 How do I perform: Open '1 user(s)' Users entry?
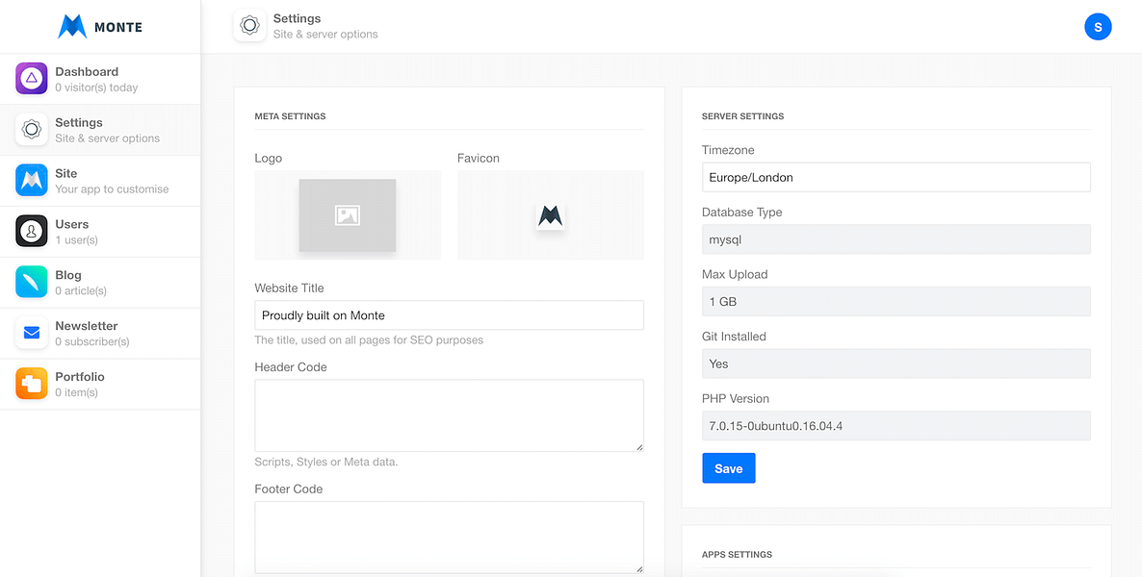[x=100, y=232]
